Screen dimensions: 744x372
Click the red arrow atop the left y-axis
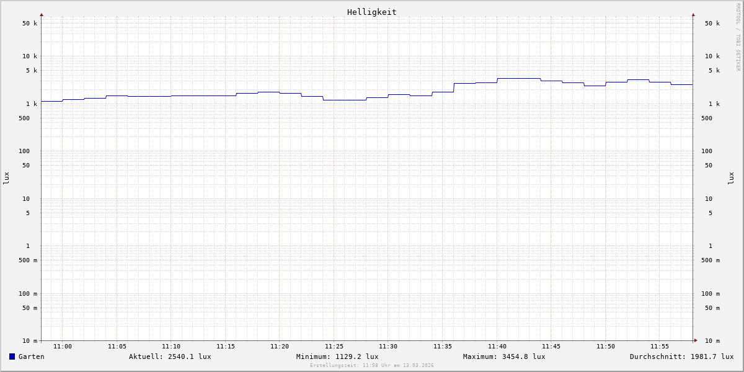pos(42,14)
